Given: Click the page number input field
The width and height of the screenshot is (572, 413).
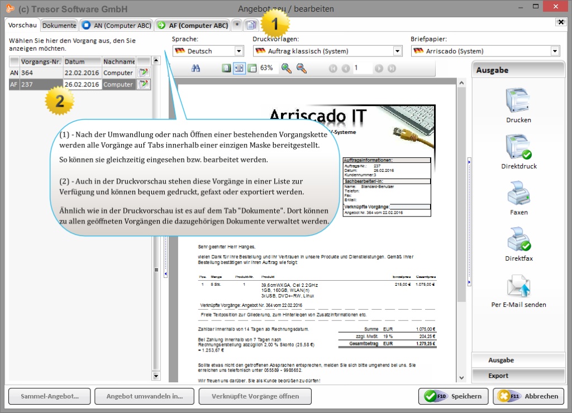Looking at the screenshot, I should point(363,68).
